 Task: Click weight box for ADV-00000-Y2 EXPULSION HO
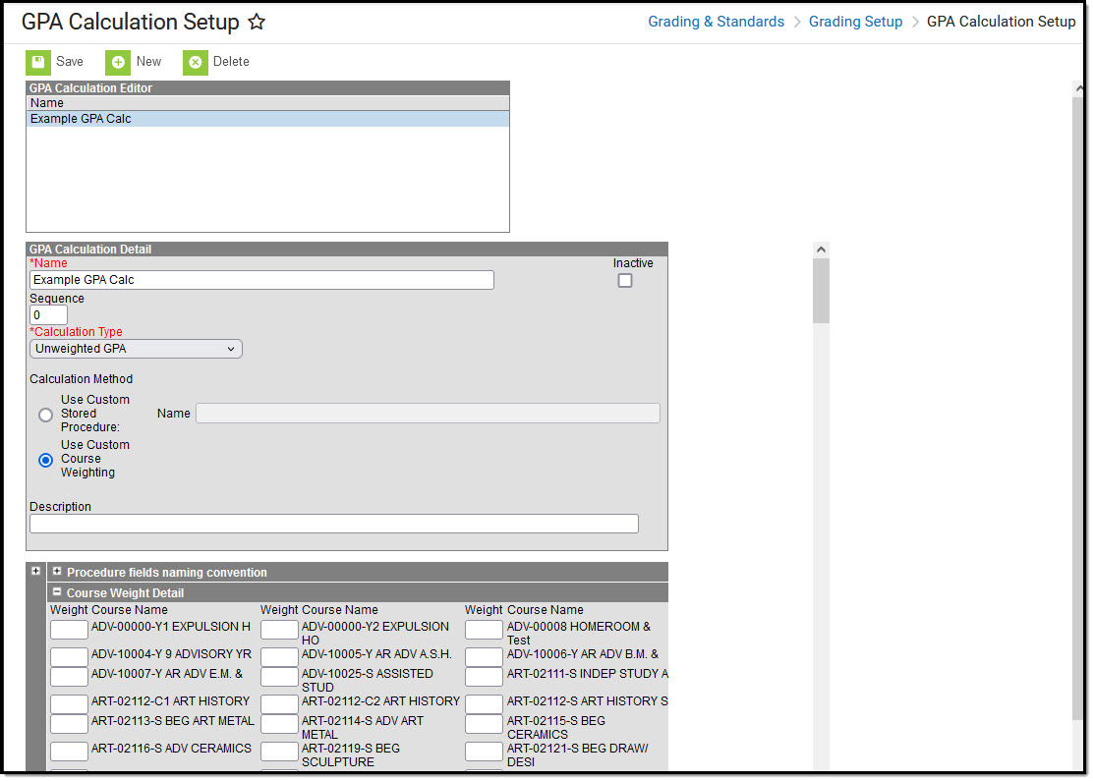(279, 630)
